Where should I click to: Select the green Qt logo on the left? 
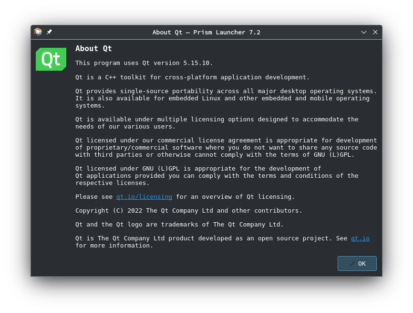[x=51, y=59]
